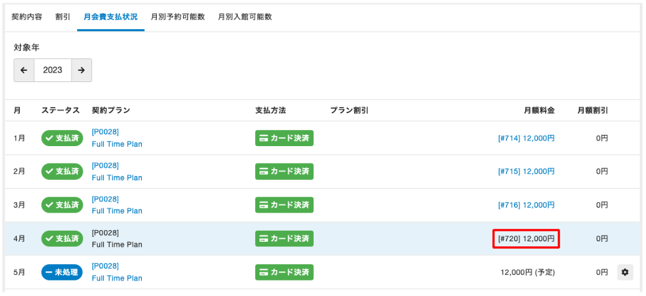Image resolution: width=646 pixels, height=296 pixels.
Task: Open the P0028 plan link for May
Action: (x=105, y=266)
